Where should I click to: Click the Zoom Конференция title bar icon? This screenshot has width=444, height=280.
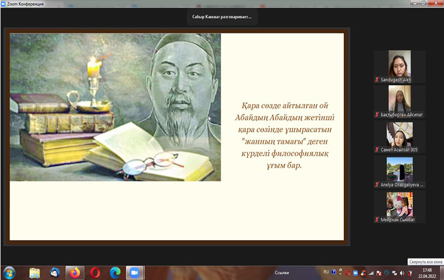pos(5,4)
